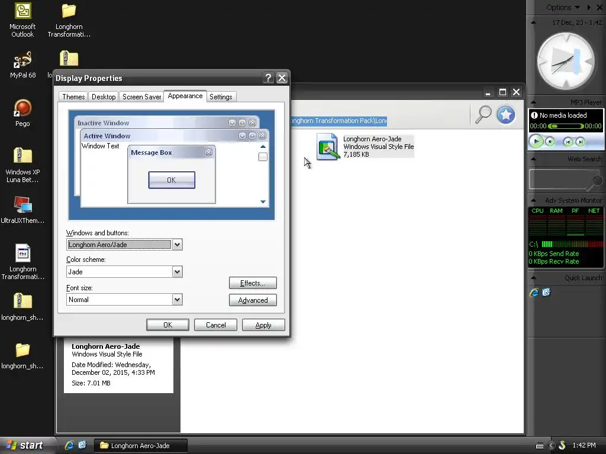Screen dimensions: 606x454
Task: Collapse the Web Search sidebar panel
Action: pyautogui.click(x=533, y=158)
